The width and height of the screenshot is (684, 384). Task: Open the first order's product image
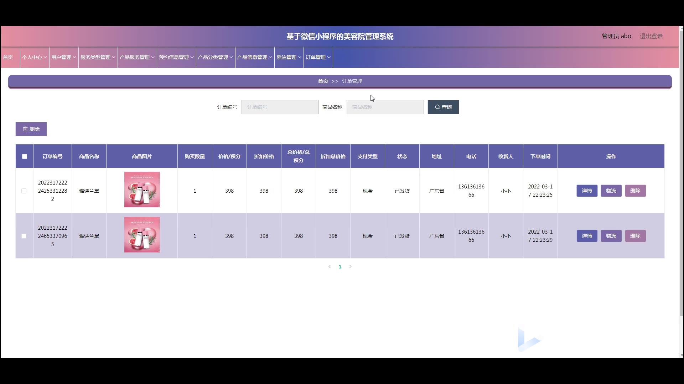tap(142, 190)
